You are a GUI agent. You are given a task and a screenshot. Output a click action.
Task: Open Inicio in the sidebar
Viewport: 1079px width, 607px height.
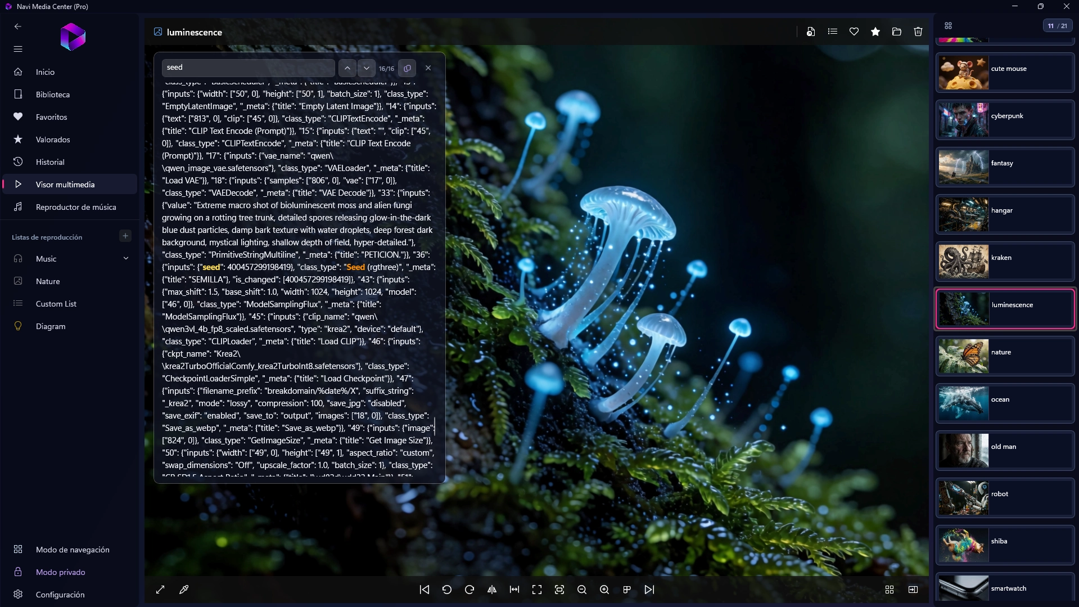click(70, 72)
